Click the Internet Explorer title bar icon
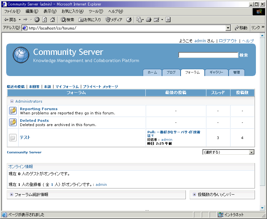This screenshot has width=267, height=219. (4, 4)
